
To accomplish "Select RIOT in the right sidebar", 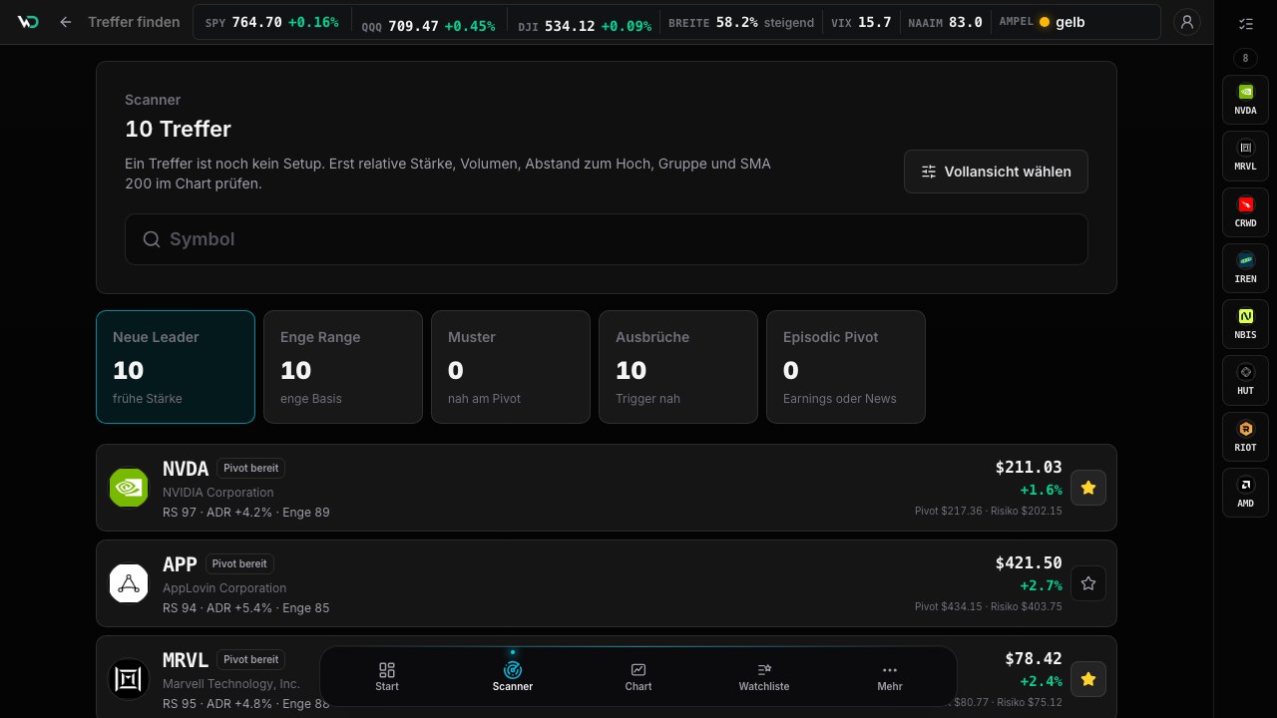I will coord(1245,437).
